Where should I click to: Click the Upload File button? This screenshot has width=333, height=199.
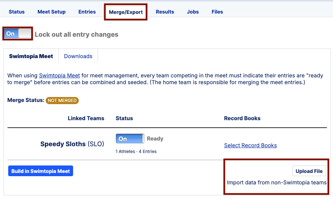pos(309,171)
